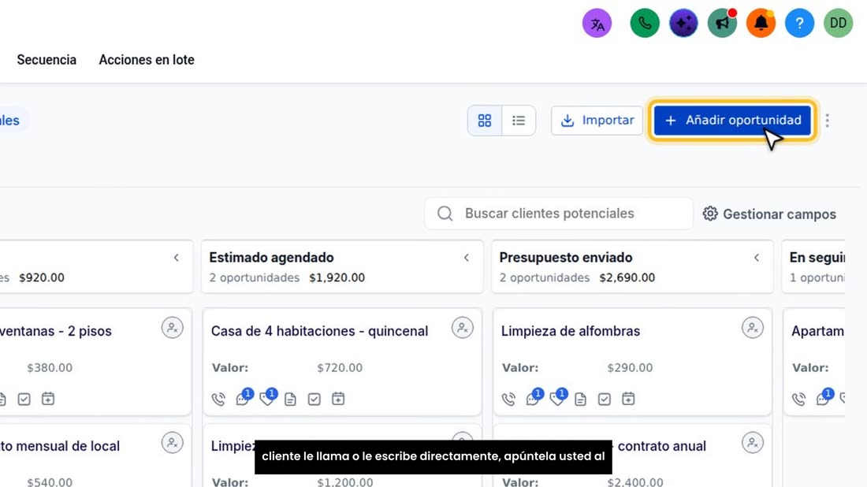Assign owner on mensual de local card
The height and width of the screenshot is (487, 867).
(x=173, y=443)
